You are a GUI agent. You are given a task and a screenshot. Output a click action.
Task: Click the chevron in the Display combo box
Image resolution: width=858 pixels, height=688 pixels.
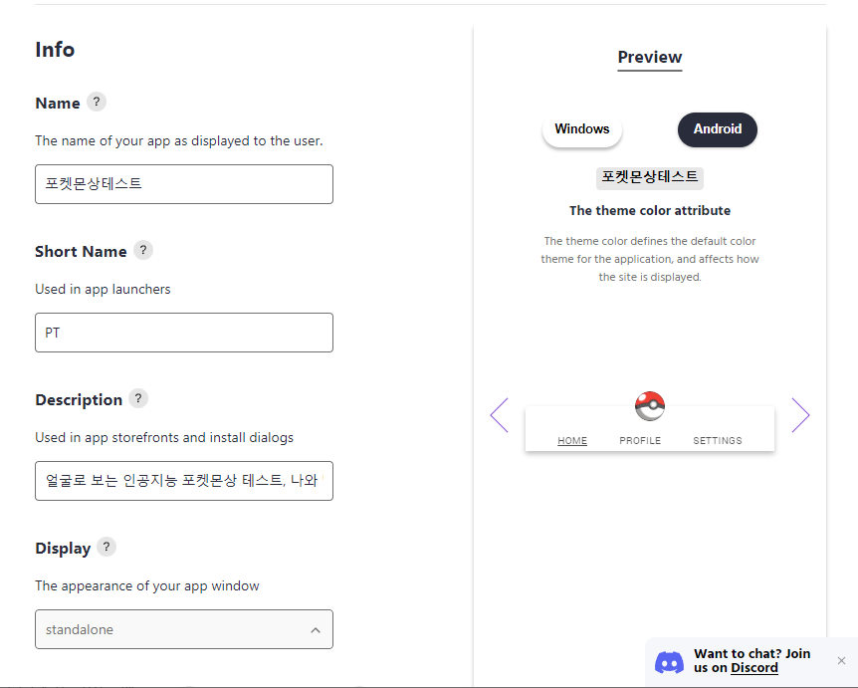[316, 630]
